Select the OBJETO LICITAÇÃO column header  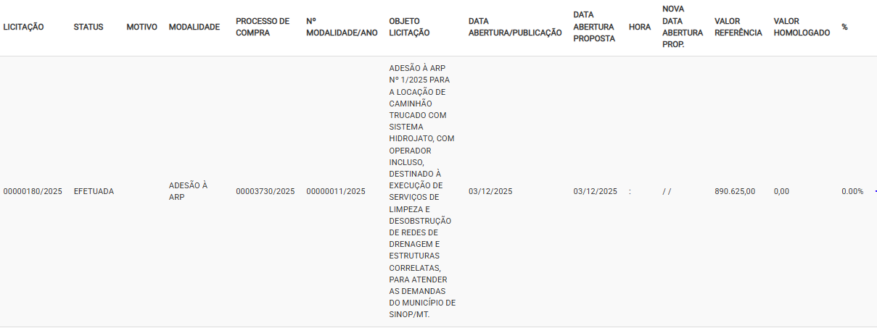click(409, 27)
